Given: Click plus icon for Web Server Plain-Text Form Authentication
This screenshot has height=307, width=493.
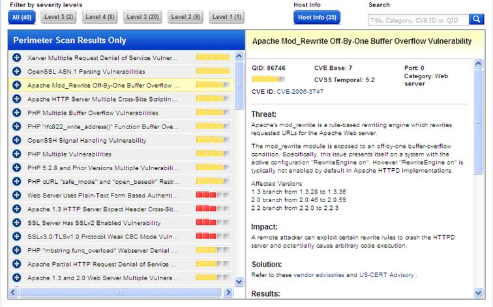Looking at the screenshot, I should click(x=17, y=195).
